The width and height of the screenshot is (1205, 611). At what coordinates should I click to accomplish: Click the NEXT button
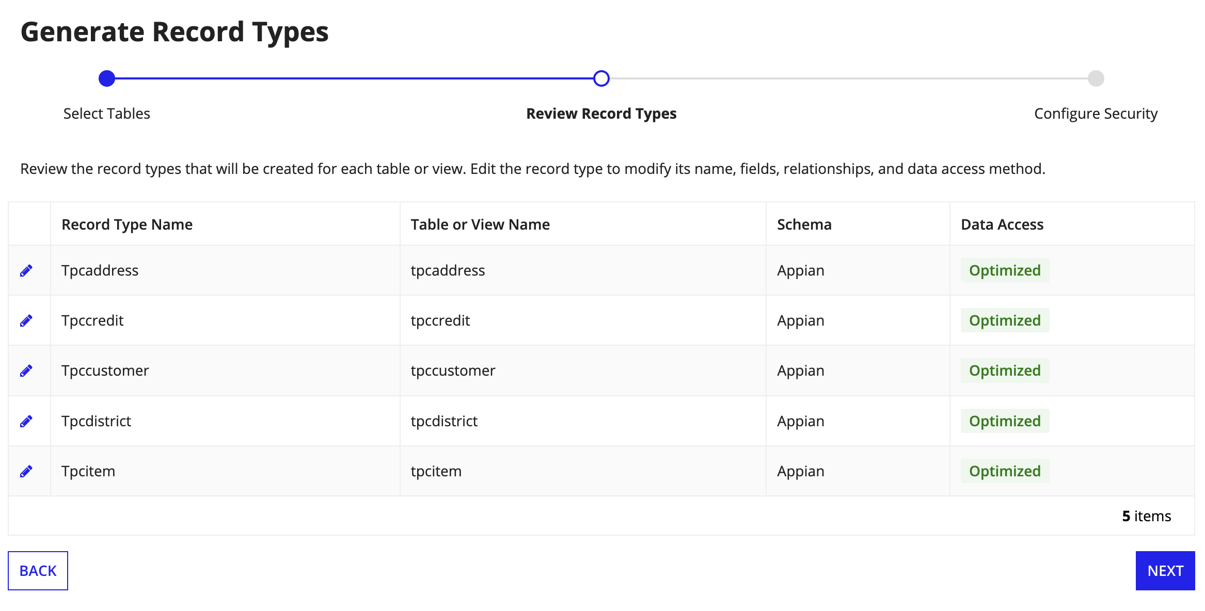click(1165, 571)
